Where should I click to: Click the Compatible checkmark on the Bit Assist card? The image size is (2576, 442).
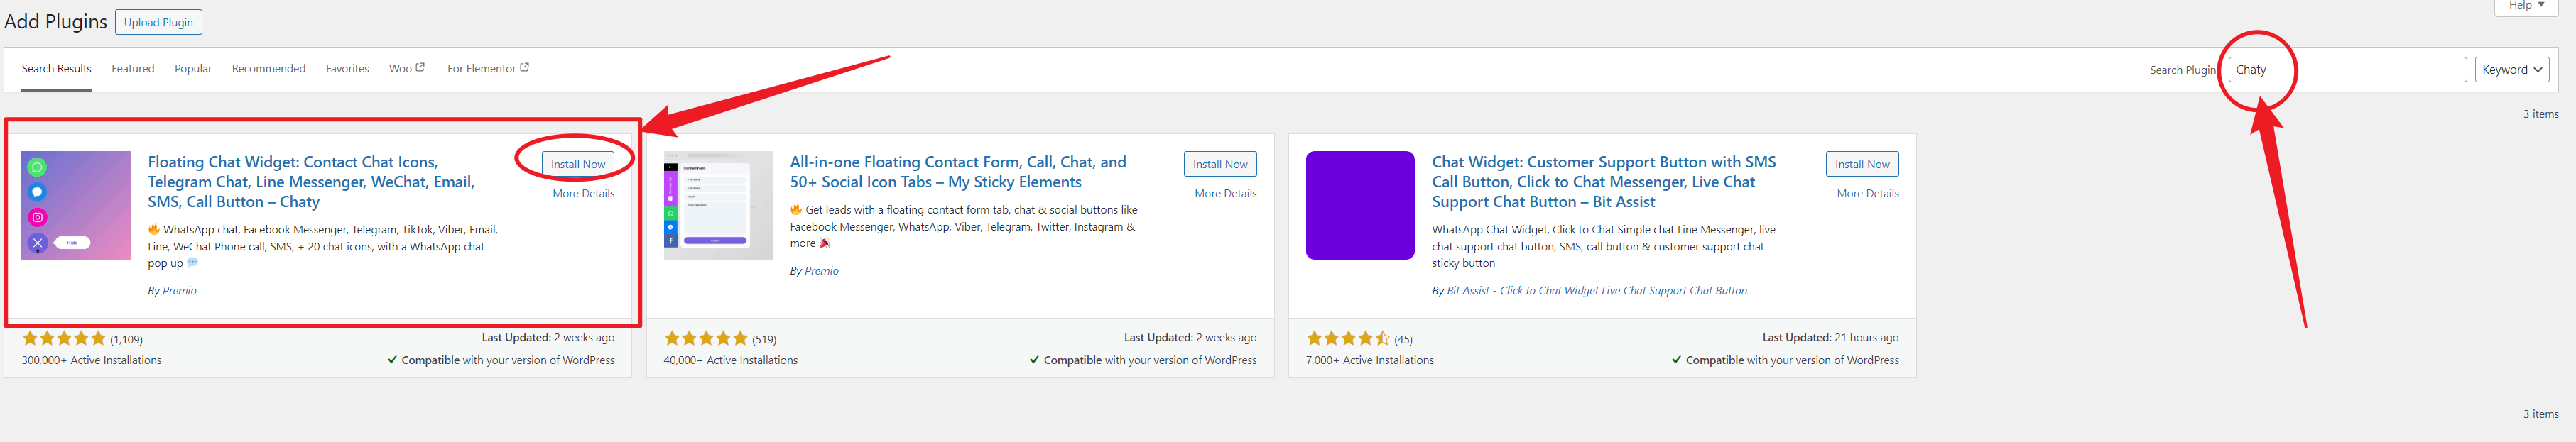[x=1676, y=361]
